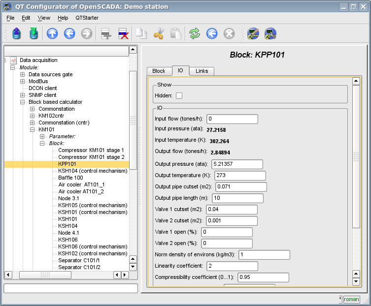Viewport: 371px width, 306px height.
Task: Refresh the page with the green arrows icon
Action: click(x=195, y=34)
